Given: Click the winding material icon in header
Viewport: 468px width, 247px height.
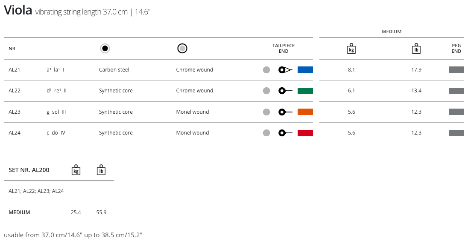Looking at the screenshot, I should (x=182, y=49).
